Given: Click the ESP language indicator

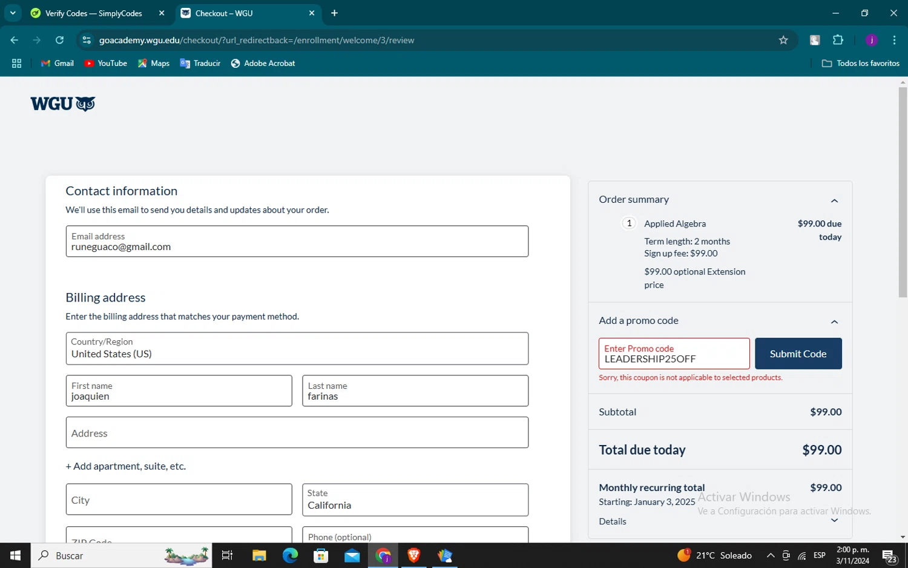Looking at the screenshot, I should point(820,555).
